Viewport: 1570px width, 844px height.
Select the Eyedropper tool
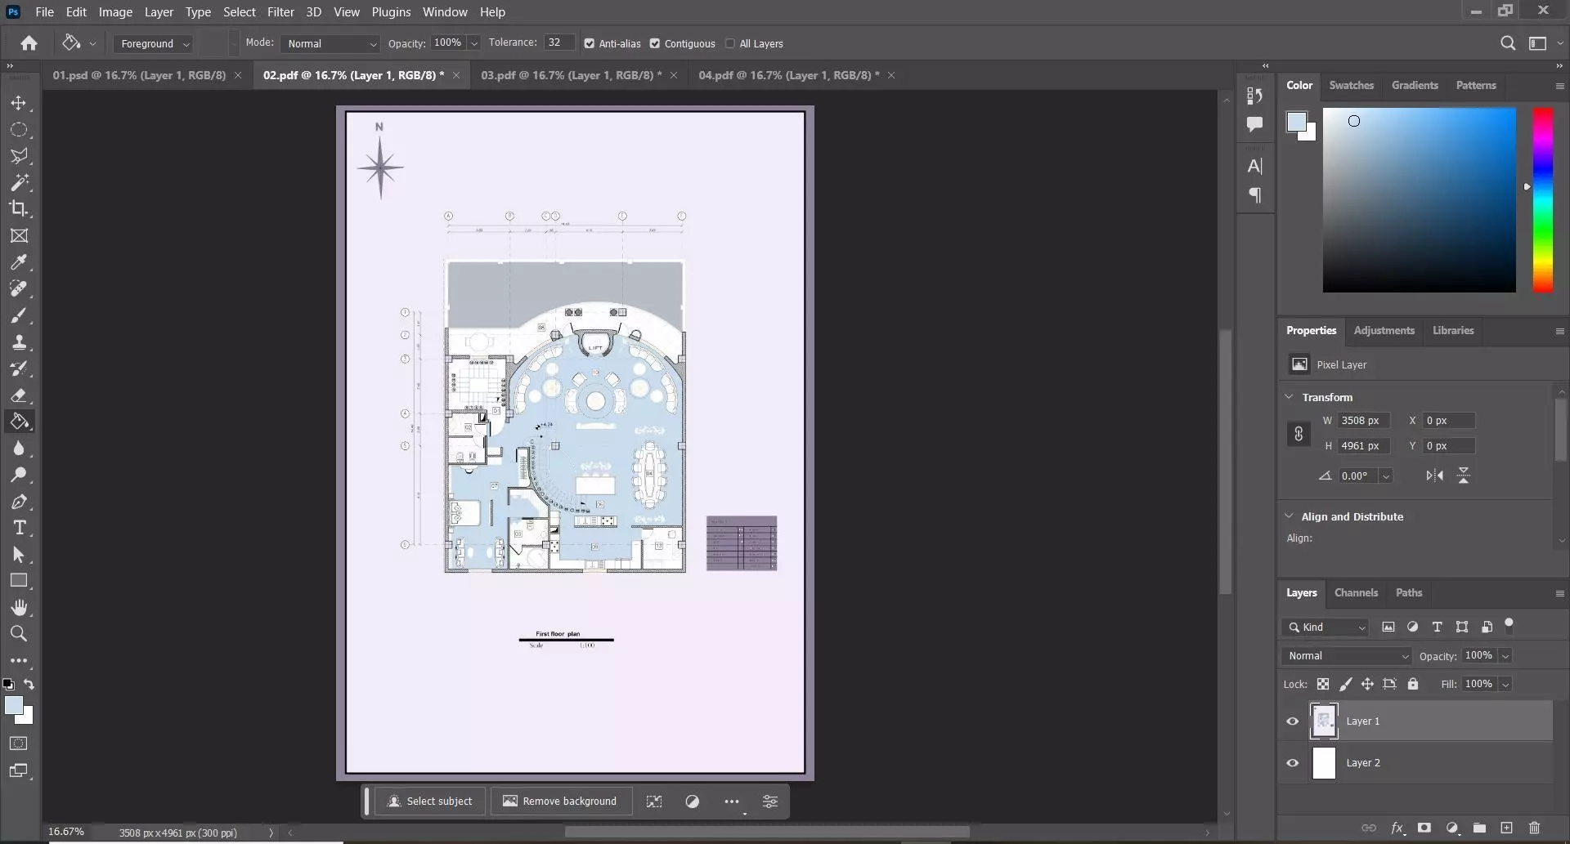19,262
